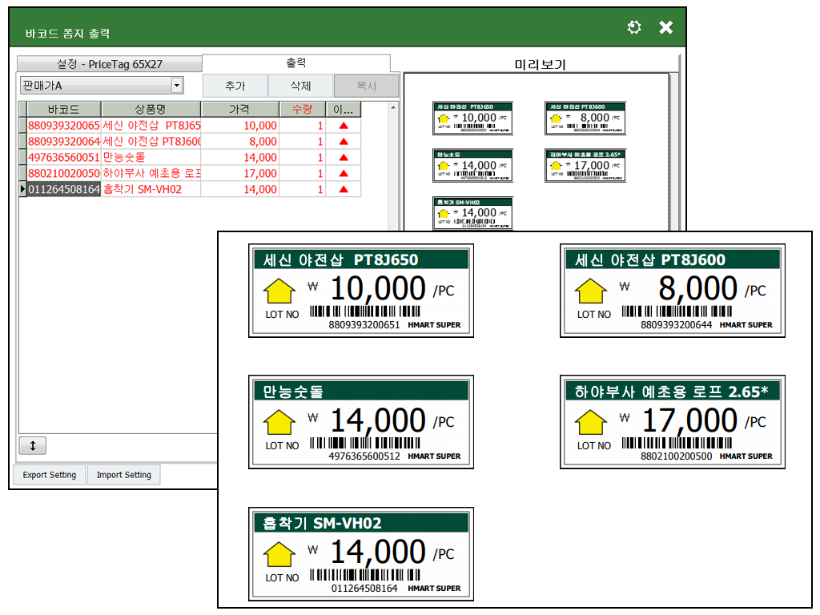Click the 17,000 price cell

[x=239, y=173]
